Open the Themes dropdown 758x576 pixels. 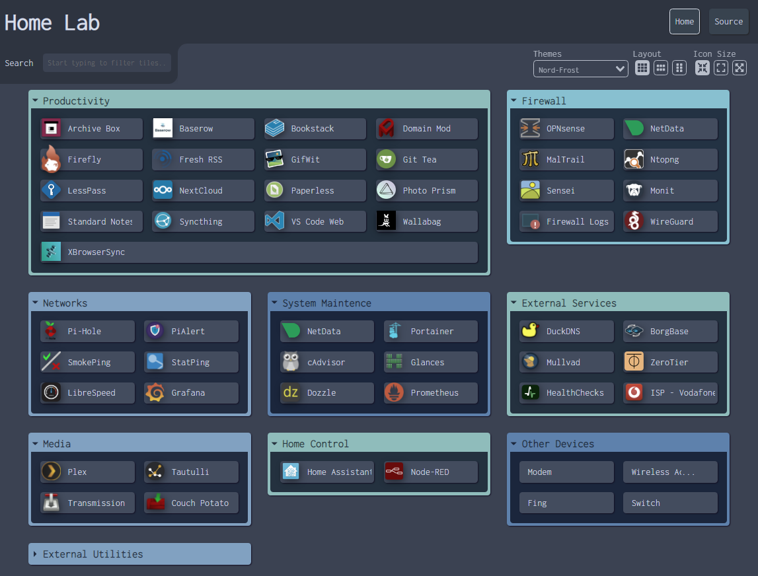pos(580,69)
